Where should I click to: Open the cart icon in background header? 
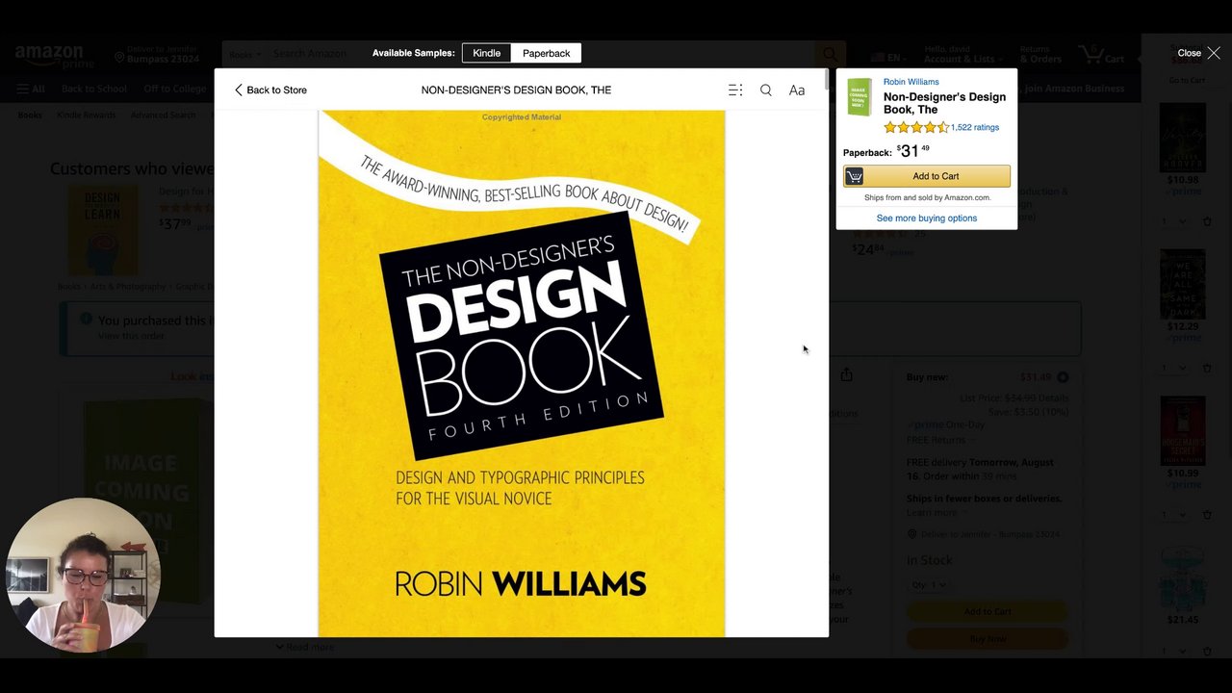click(1102, 55)
